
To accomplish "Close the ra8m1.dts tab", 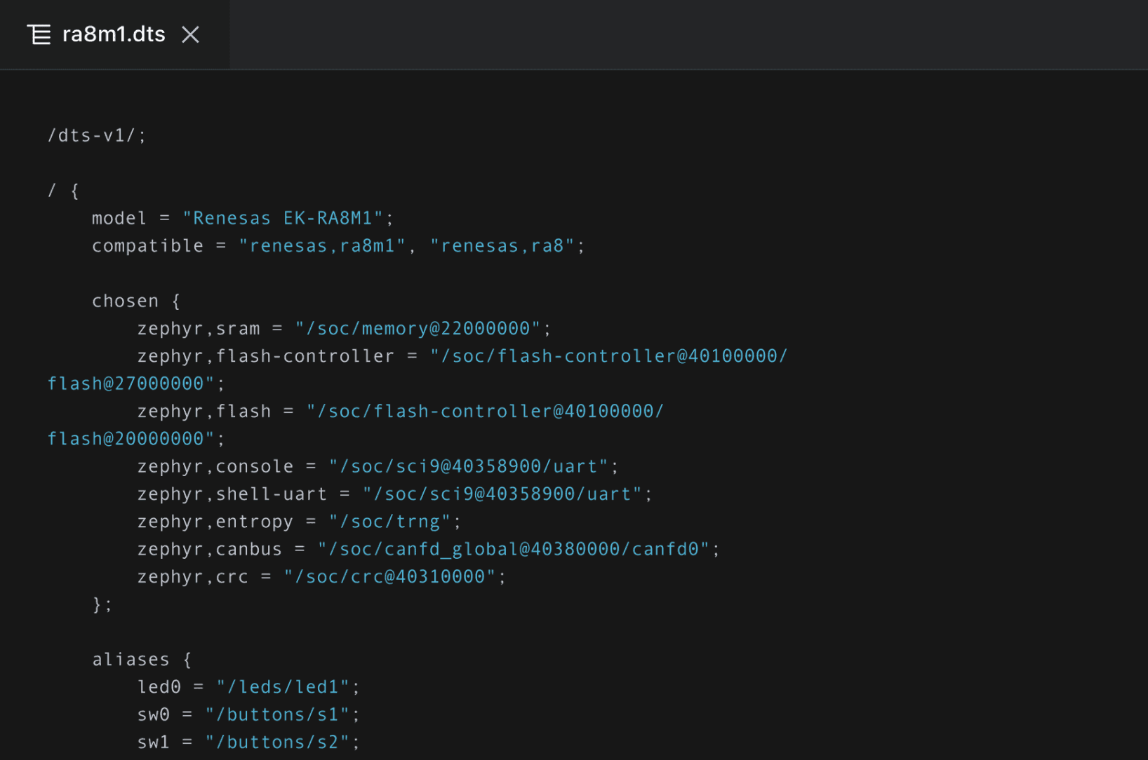I will pos(190,34).
